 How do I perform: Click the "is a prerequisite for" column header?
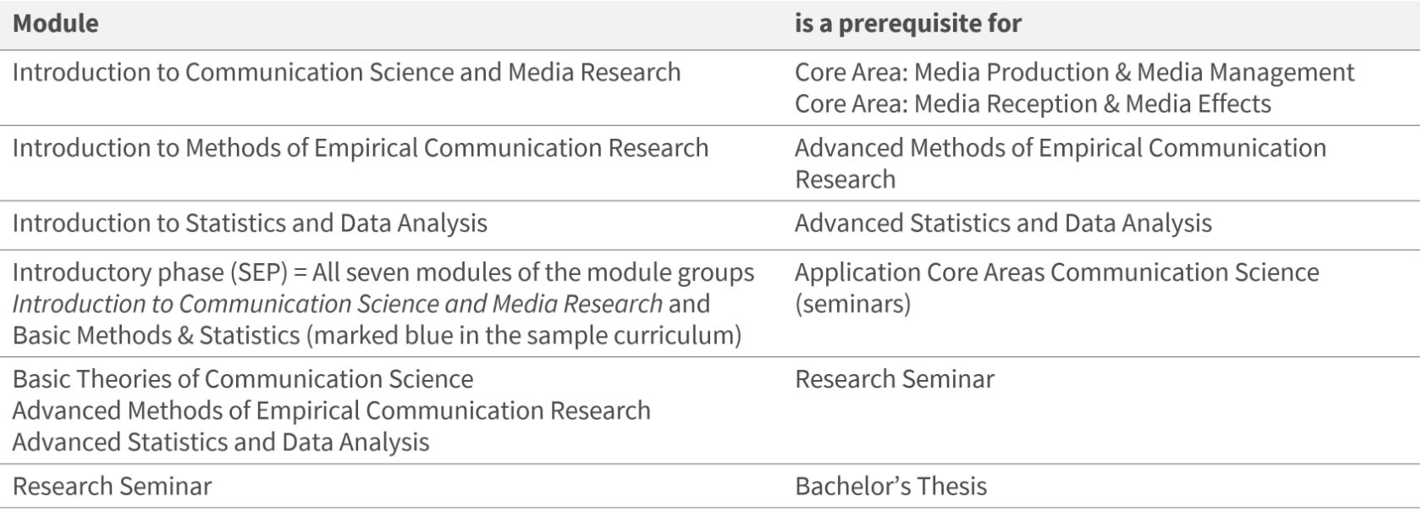pos(907,24)
